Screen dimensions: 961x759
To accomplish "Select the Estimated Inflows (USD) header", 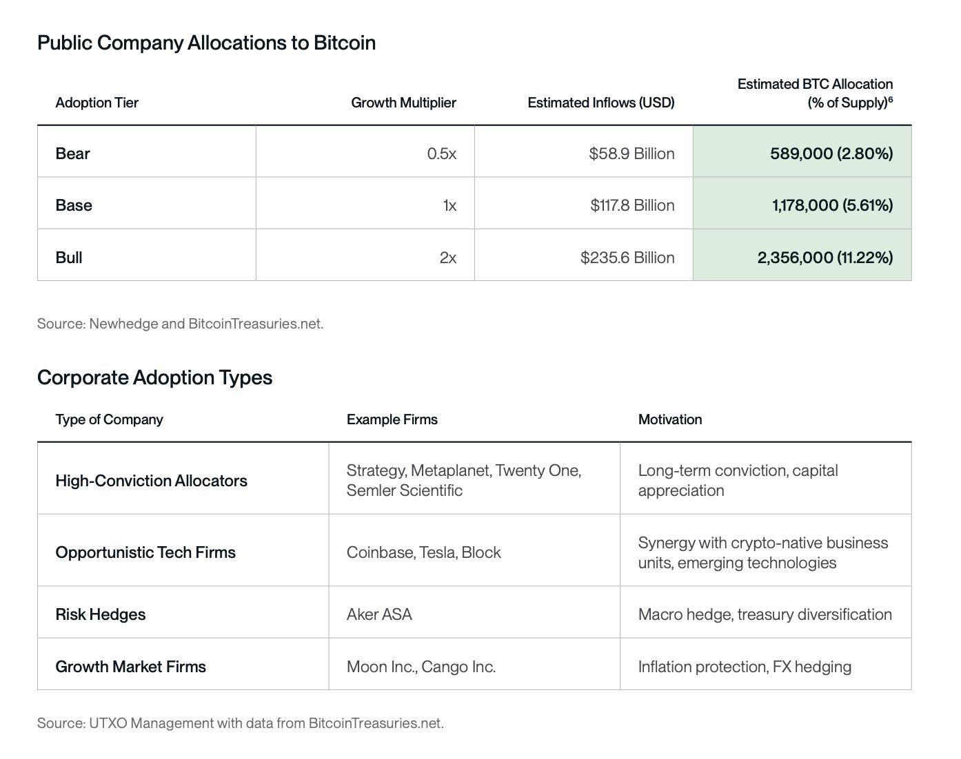I will point(600,103).
